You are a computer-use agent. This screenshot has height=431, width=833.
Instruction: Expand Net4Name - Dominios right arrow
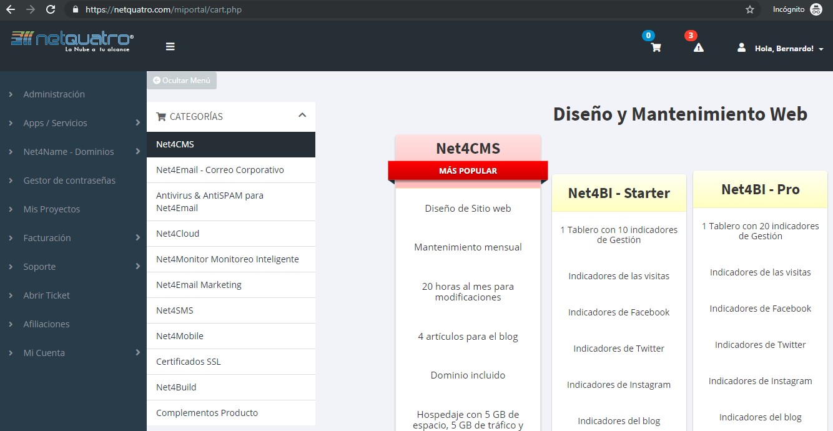click(x=137, y=152)
